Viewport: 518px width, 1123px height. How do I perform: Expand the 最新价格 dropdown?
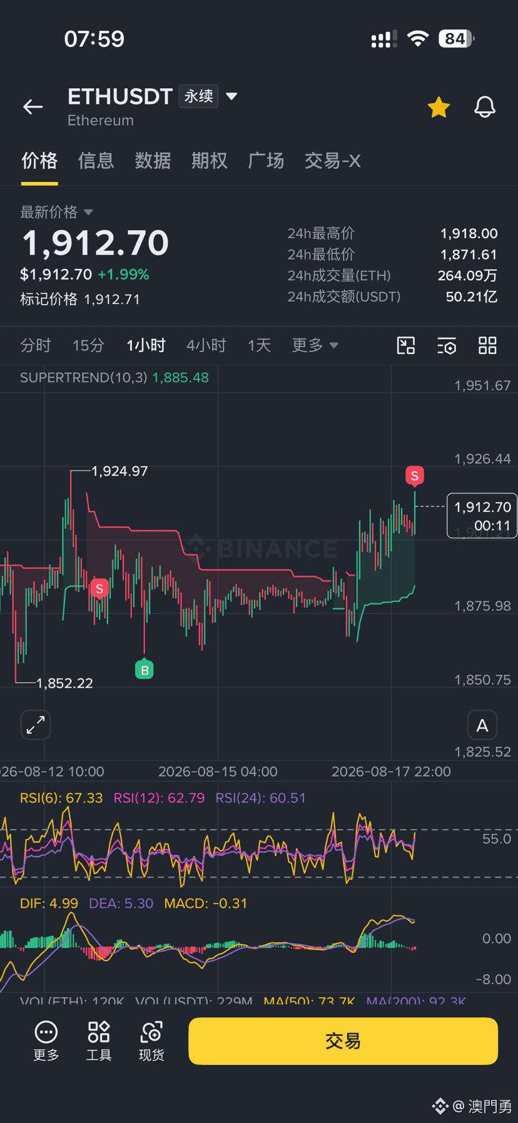pyautogui.click(x=56, y=212)
